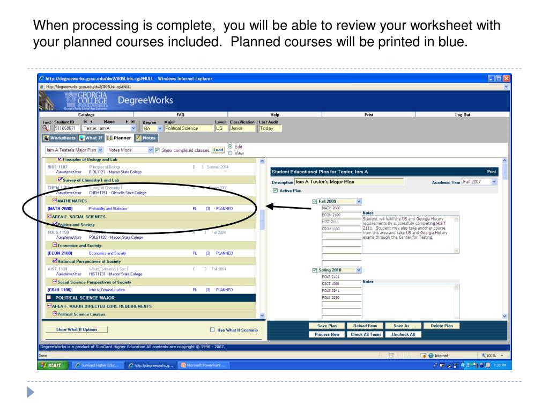Click the Internet Explorer title bar icon
Screen dimensions: 549x412
[42, 78]
